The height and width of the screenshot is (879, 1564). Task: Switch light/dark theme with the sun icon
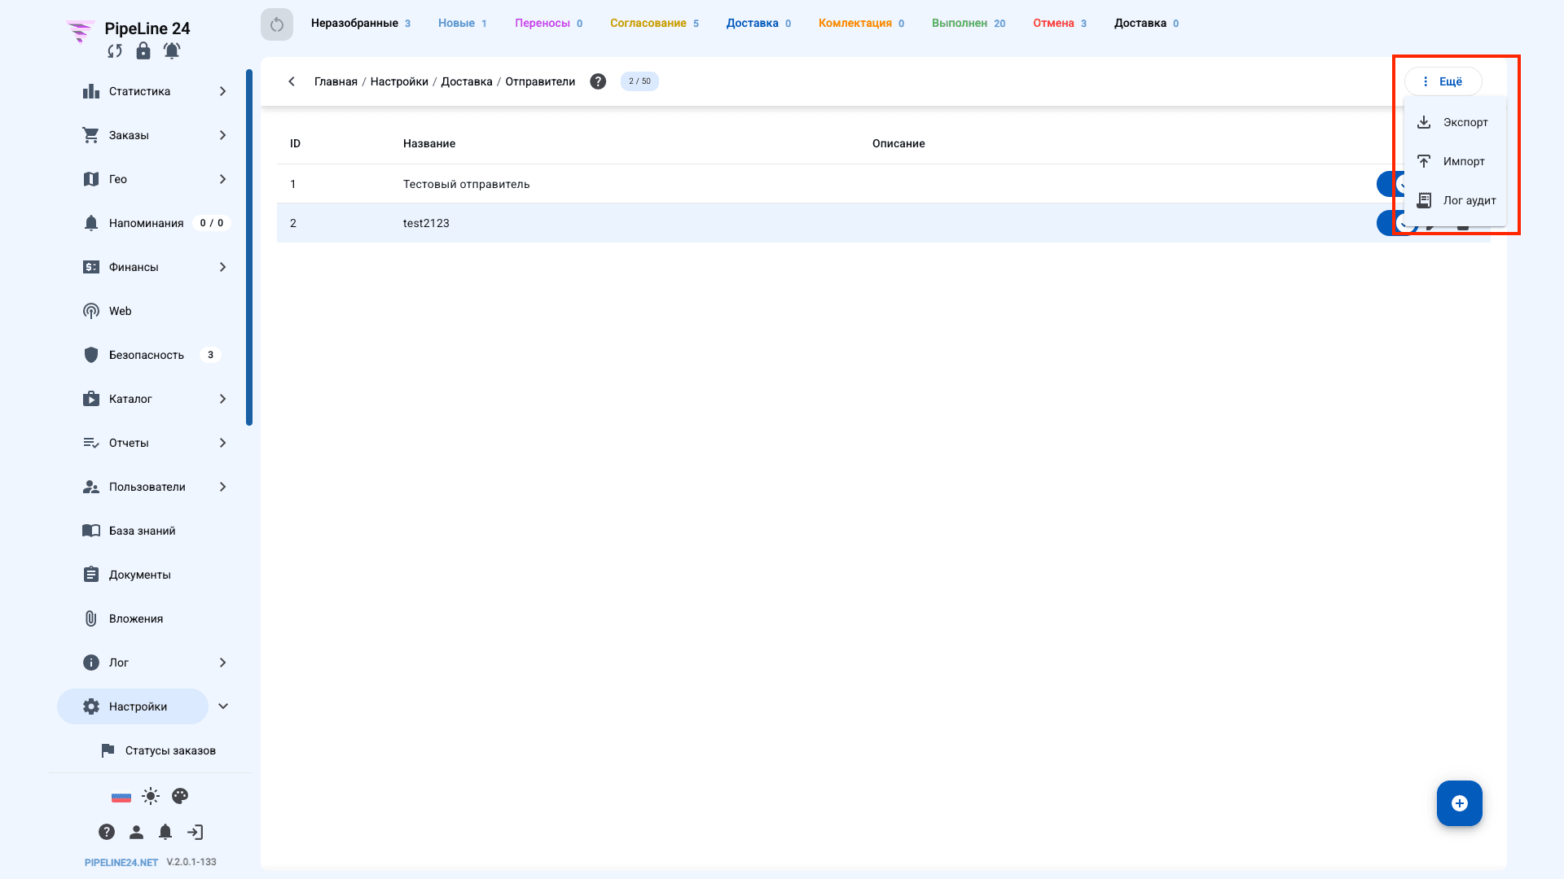(151, 796)
